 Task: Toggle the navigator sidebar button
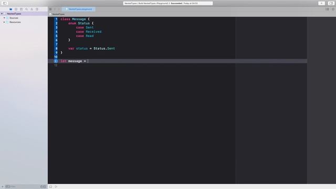click(x=5, y=3)
